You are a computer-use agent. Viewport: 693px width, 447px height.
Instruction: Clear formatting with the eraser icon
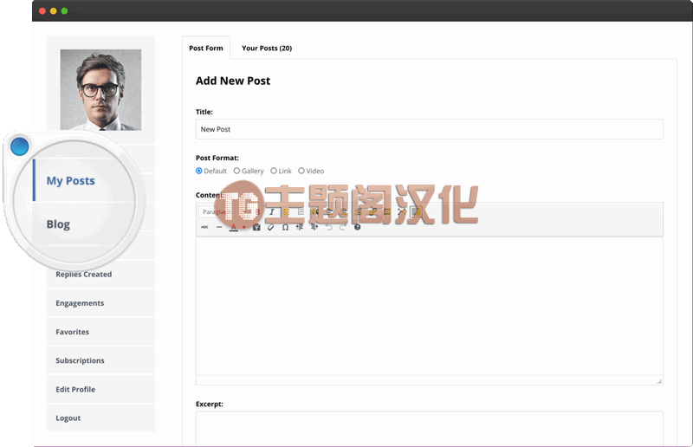coord(271,227)
